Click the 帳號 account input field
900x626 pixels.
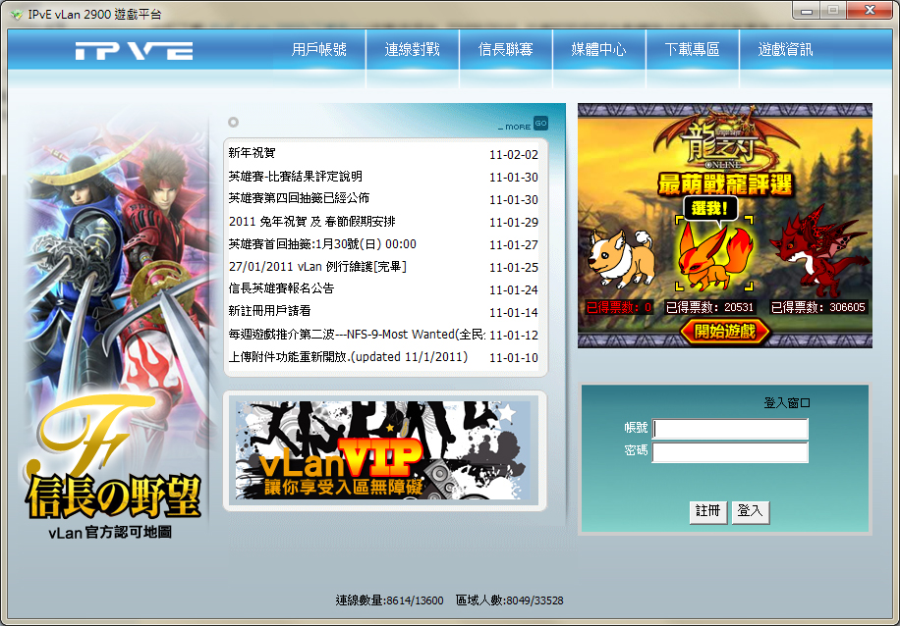730,429
